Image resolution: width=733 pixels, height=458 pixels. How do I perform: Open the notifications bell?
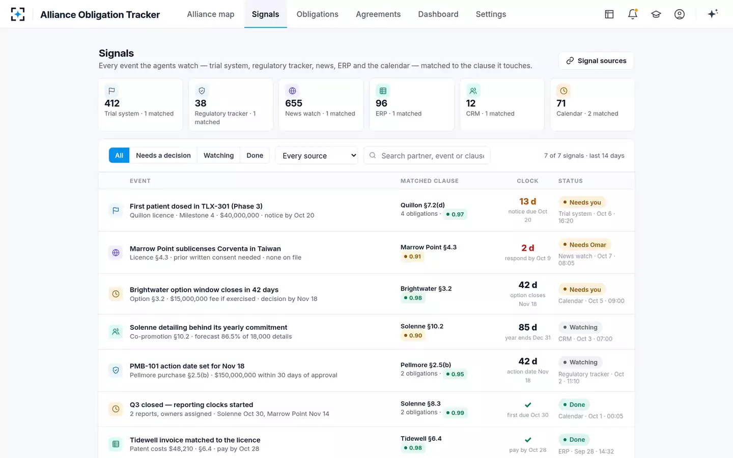pyautogui.click(x=633, y=14)
